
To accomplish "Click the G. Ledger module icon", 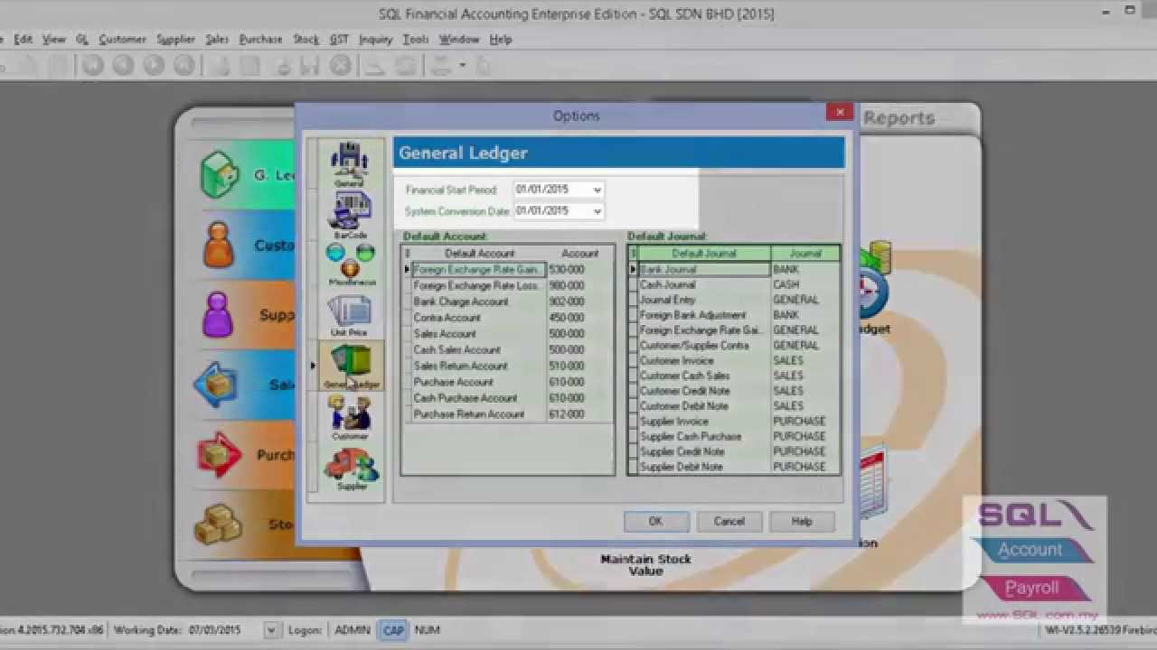I will (x=219, y=175).
